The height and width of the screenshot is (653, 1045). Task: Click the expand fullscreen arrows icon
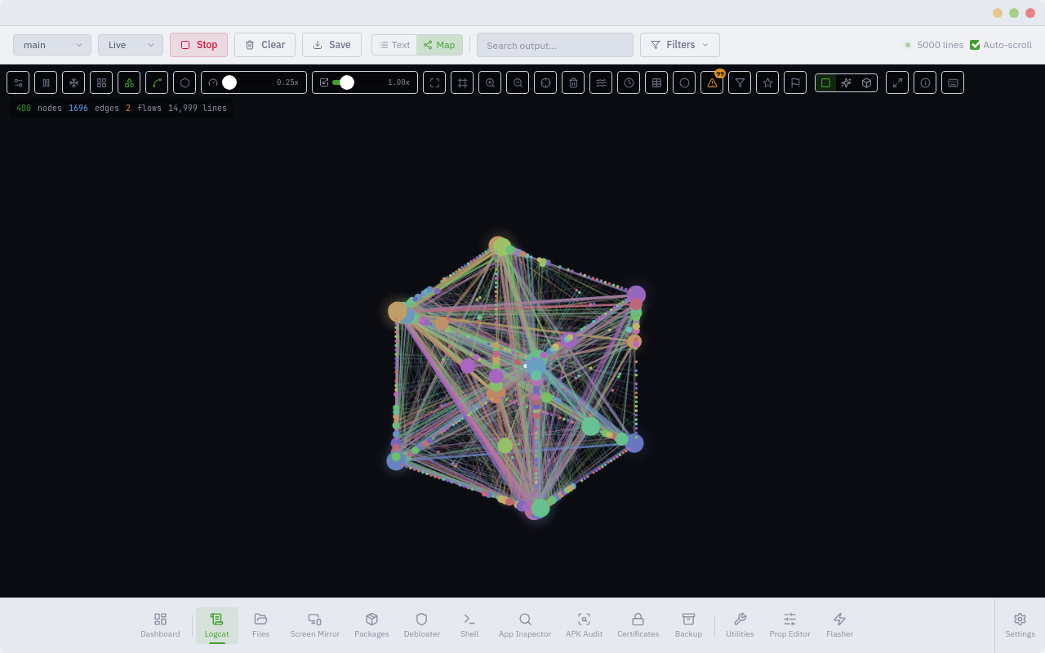tap(897, 82)
